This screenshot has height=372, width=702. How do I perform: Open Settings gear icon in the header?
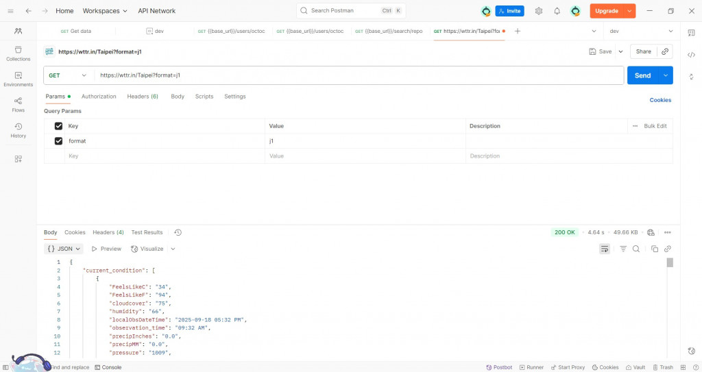point(539,11)
